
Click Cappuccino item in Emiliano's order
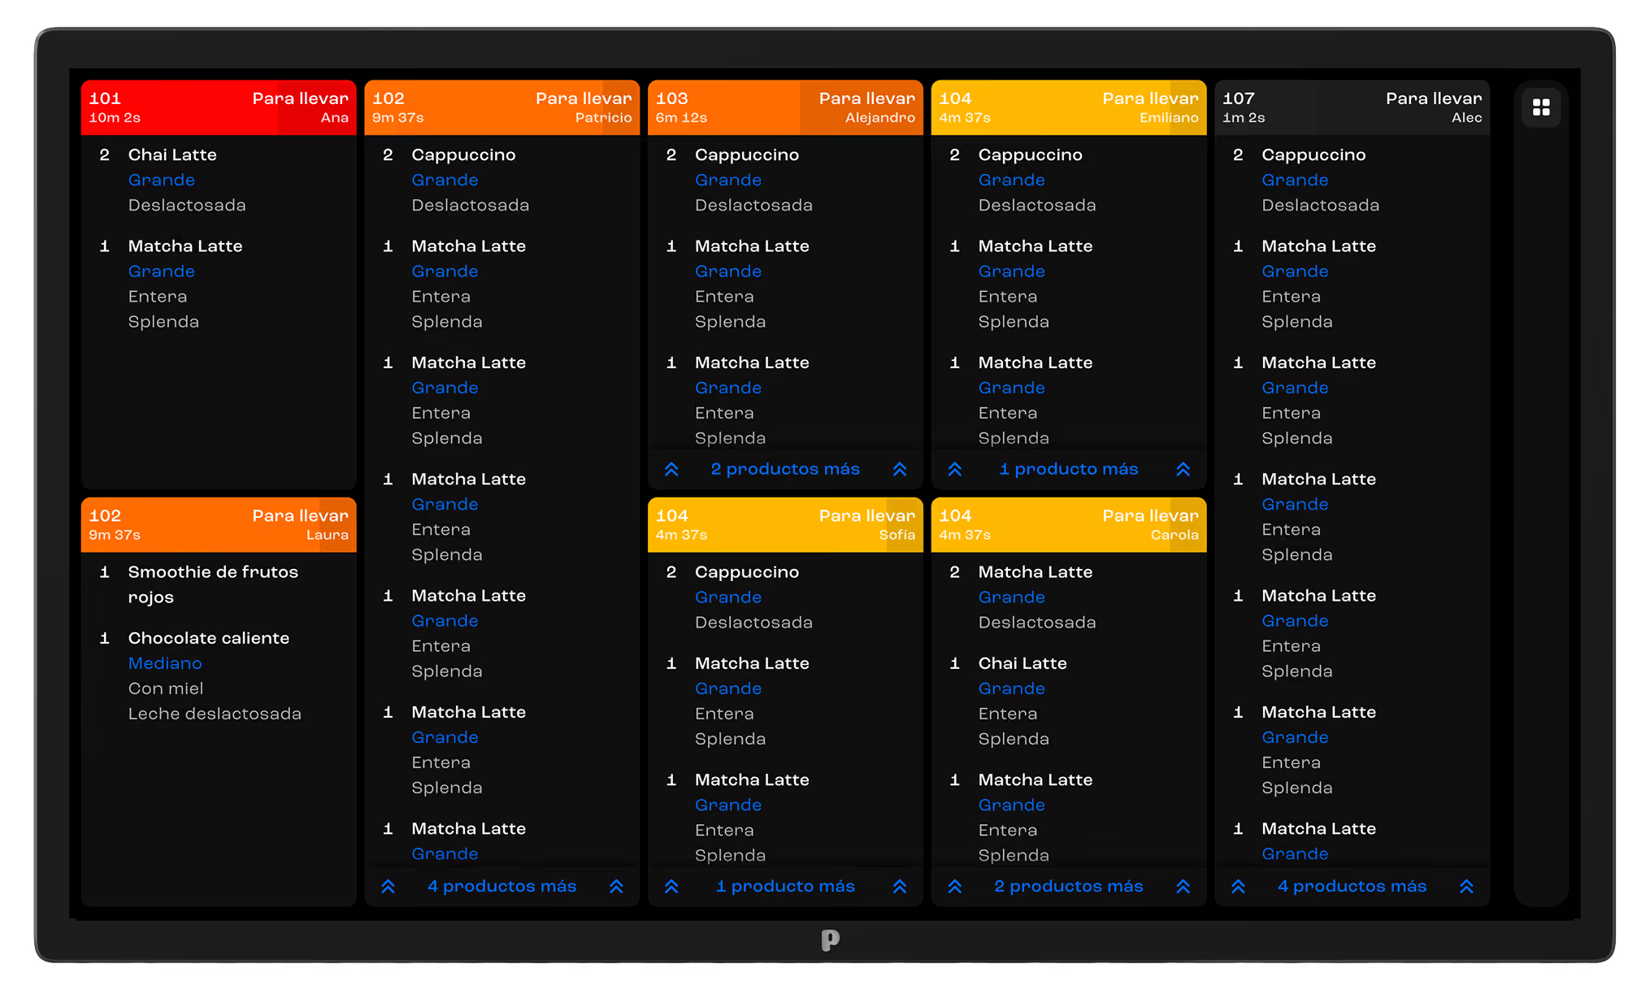point(1031,154)
